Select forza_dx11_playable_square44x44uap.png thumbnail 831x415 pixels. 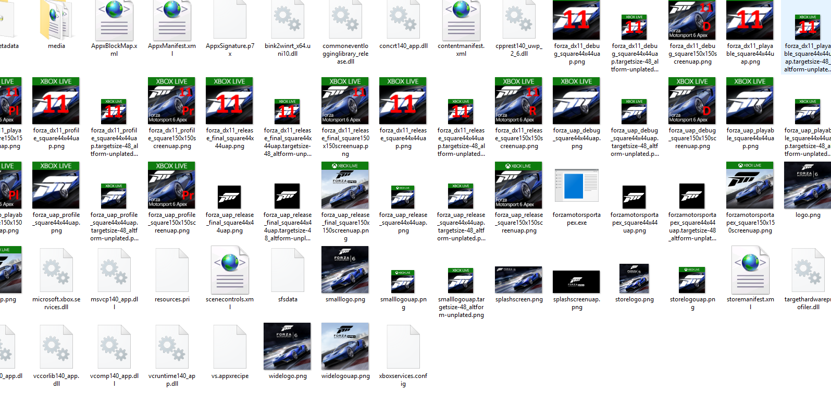coord(750,21)
